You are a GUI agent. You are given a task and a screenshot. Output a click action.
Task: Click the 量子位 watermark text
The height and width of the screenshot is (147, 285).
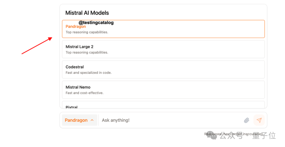pos(264,136)
